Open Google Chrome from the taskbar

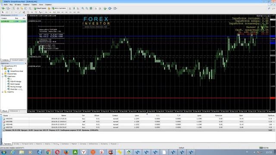[48, 152]
